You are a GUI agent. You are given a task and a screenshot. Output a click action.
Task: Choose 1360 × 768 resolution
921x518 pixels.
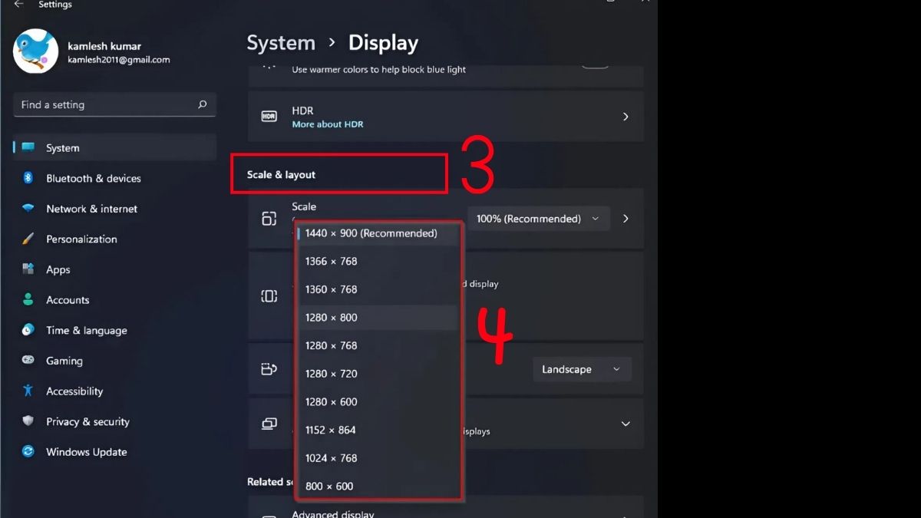[x=378, y=289]
